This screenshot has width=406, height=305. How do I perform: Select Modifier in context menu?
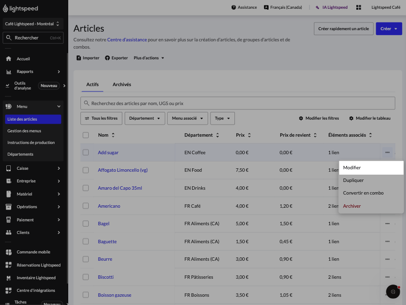coord(371,168)
